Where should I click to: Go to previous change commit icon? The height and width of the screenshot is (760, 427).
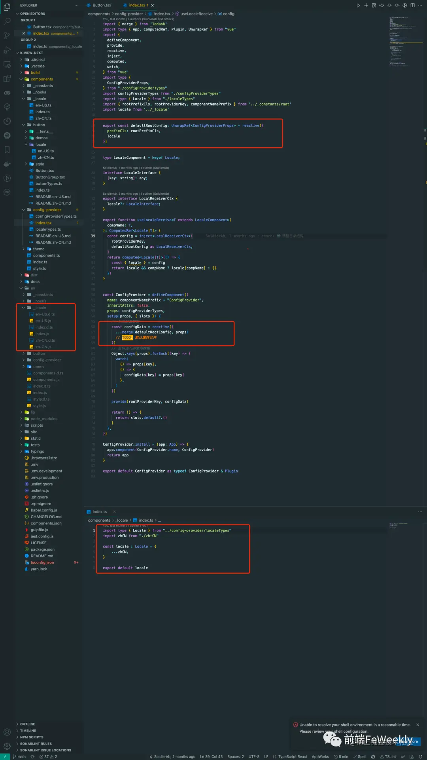tap(382, 5)
